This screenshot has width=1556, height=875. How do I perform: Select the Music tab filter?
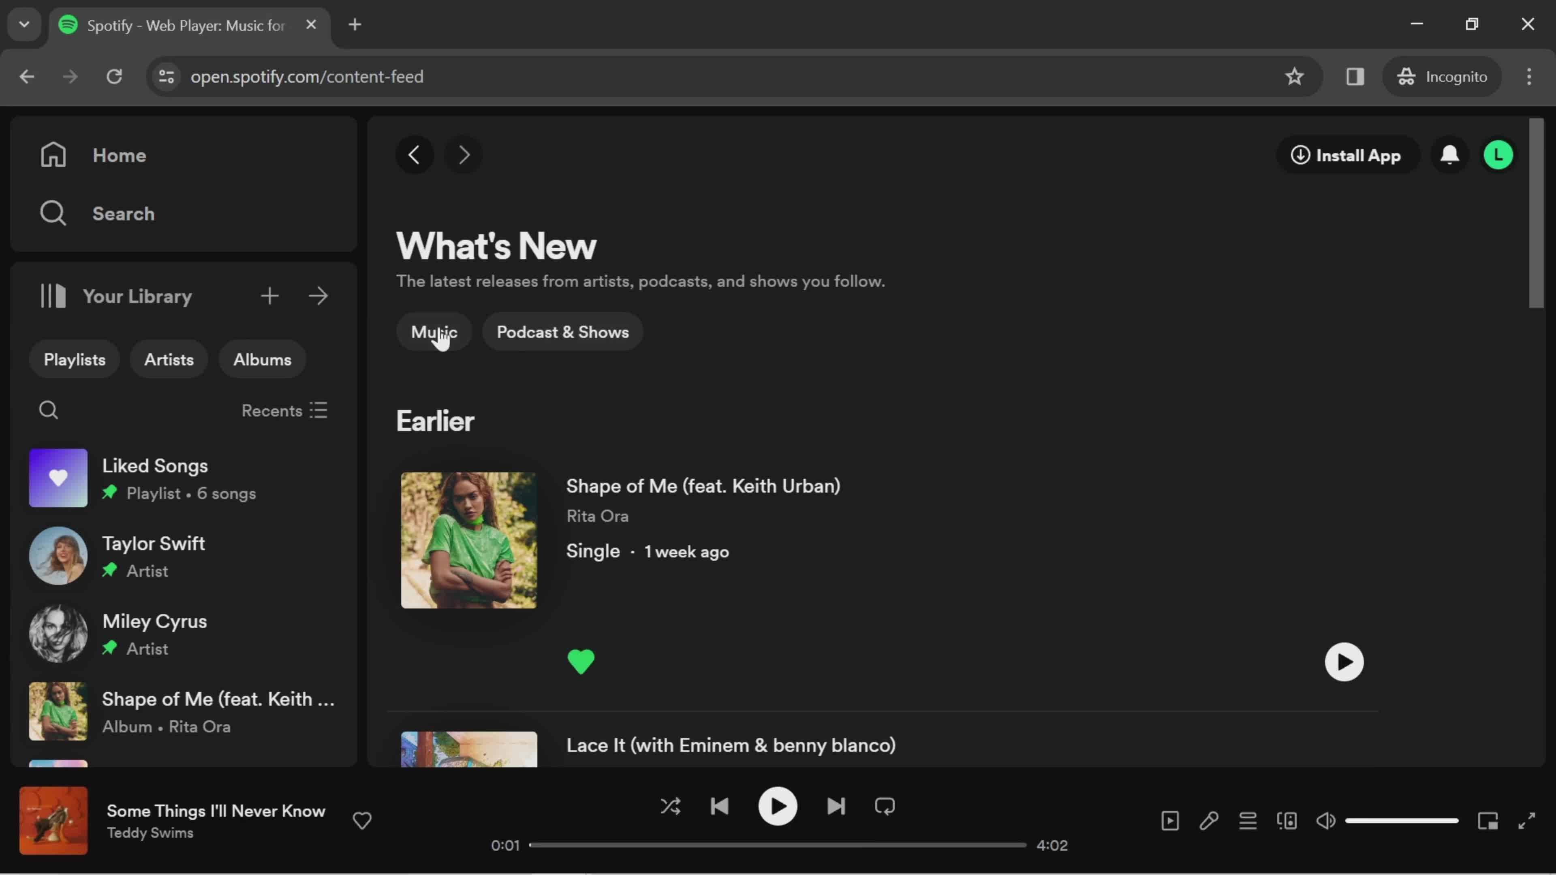pyautogui.click(x=435, y=332)
